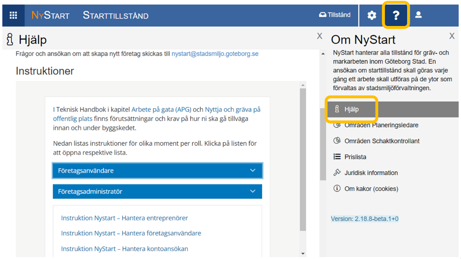Open the app grid menu icon
The image size is (461, 259).
click(x=13, y=15)
